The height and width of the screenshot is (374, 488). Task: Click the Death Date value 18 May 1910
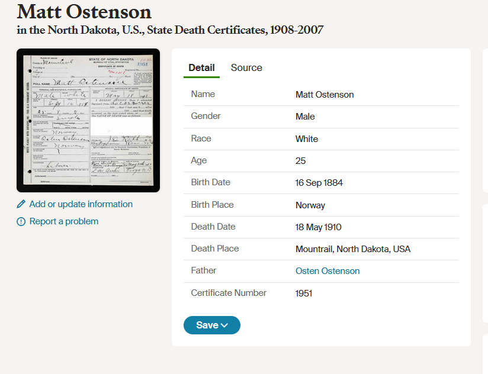[x=318, y=227]
